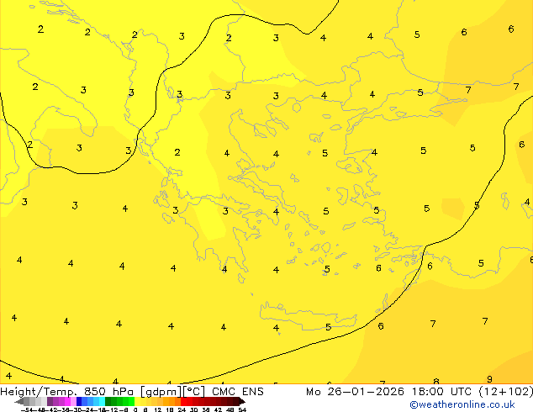Pick the bright magenta swatch in the legend
The width and height of the screenshot is (533, 412).
coord(67,401)
